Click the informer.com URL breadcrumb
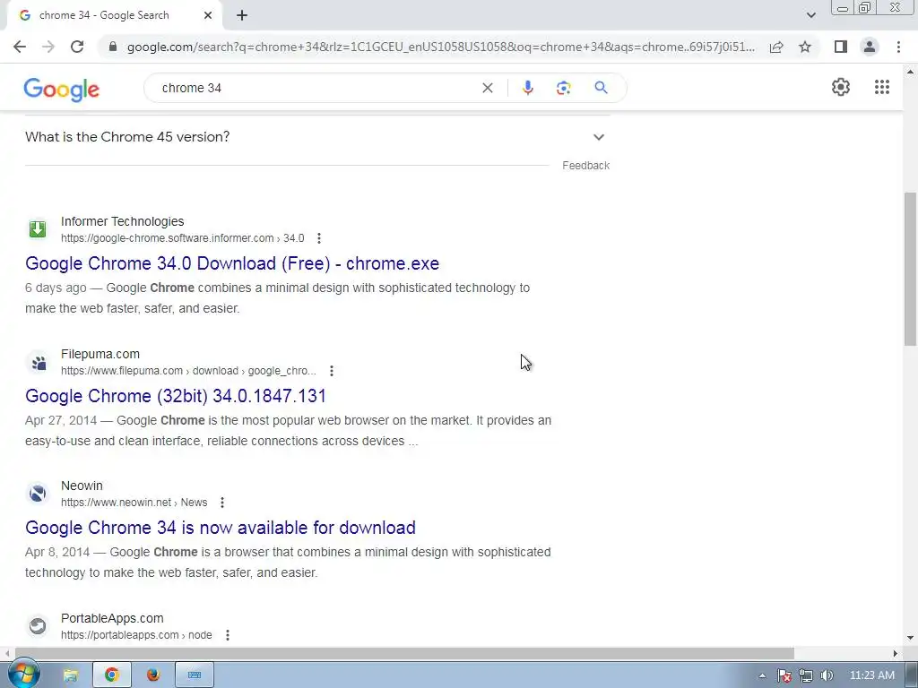The height and width of the screenshot is (688, 918). pyautogui.click(x=183, y=238)
